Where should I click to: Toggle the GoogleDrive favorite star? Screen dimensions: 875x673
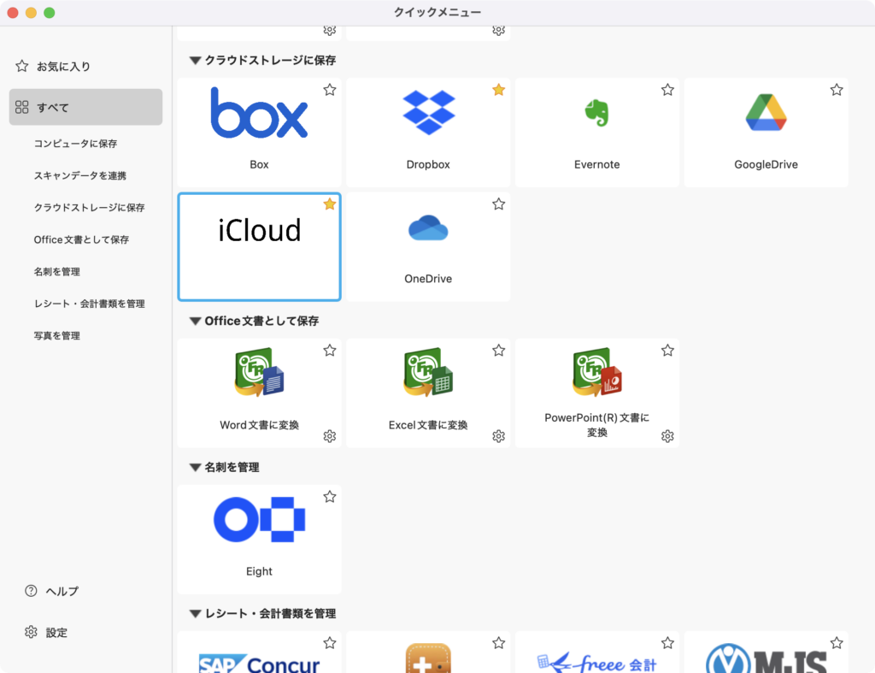click(837, 90)
